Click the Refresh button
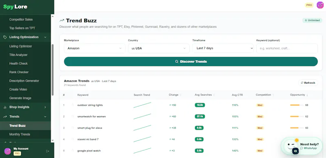Screen dimensions: 326x158 coord(308,83)
